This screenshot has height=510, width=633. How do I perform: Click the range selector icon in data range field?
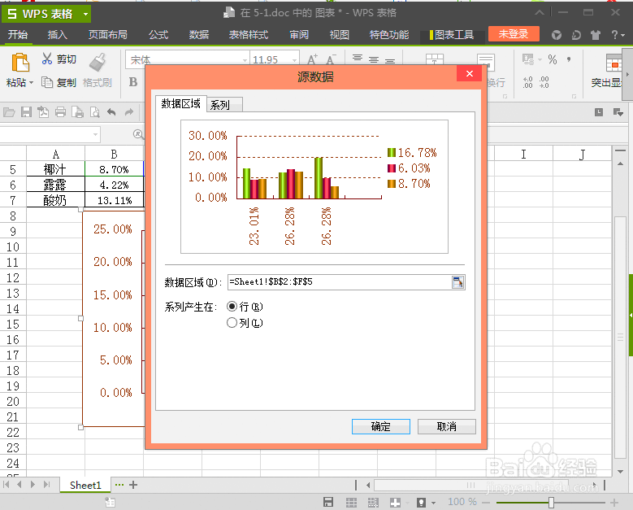point(457,282)
